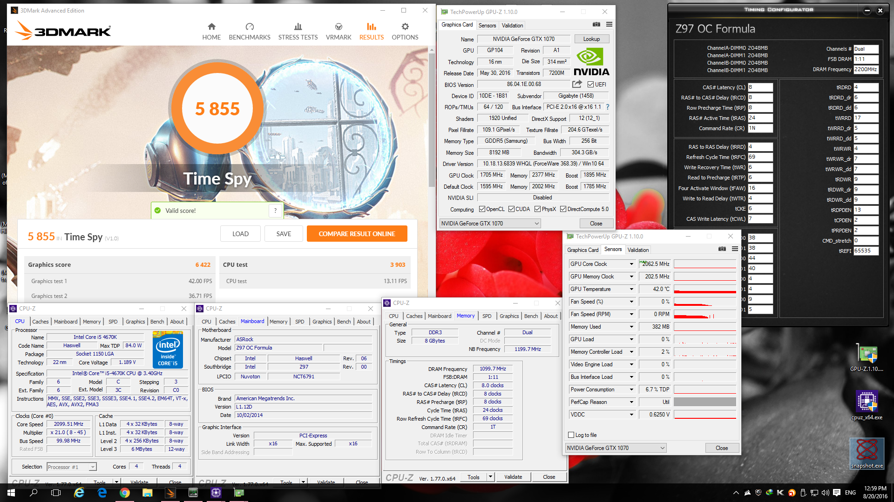This screenshot has width=894, height=502.
Task: Open the STRESS TESTS icon in 3DMark
Action: click(x=298, y=27)
